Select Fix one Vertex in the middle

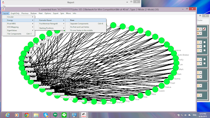[x=86, y=30]
